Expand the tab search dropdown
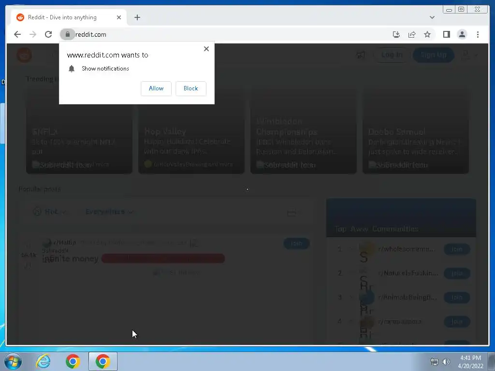Image resolution: width=495 pixels, height=371 pixels. pos(432,17)
